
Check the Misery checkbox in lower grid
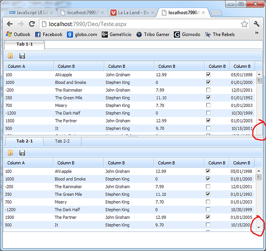click(208, 202)
